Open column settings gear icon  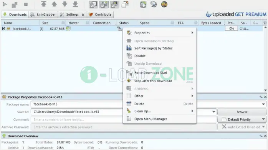click(265, 23)
